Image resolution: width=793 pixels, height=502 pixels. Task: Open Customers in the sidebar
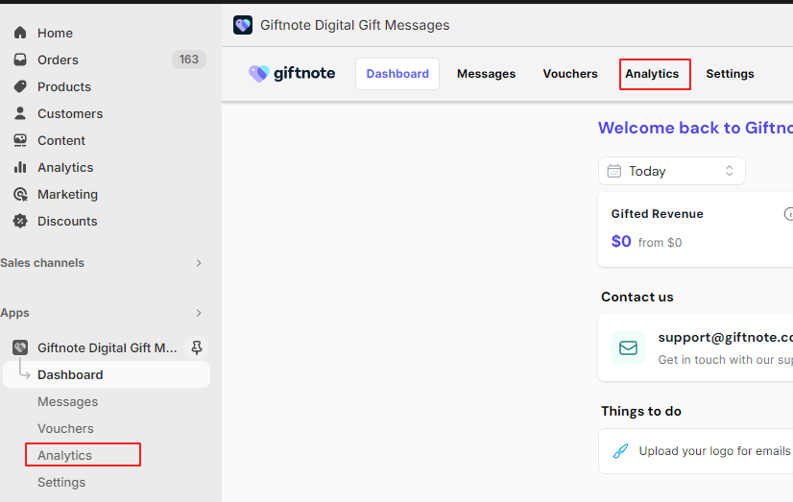70,113
